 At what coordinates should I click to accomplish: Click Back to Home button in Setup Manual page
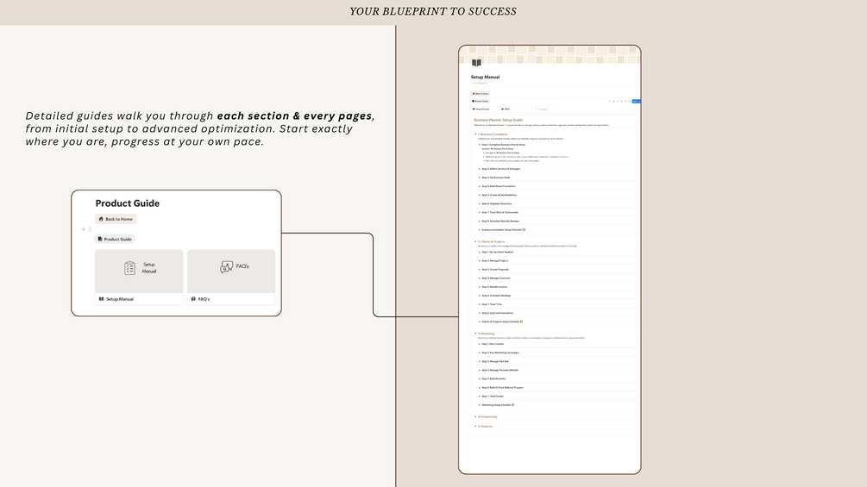[x=481, y=94]
